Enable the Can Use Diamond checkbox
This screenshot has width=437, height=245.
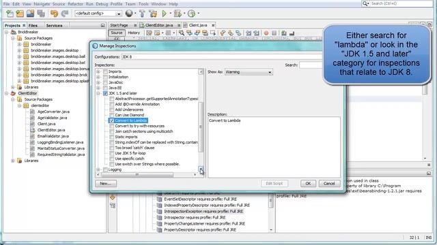(x=111, y=115)
